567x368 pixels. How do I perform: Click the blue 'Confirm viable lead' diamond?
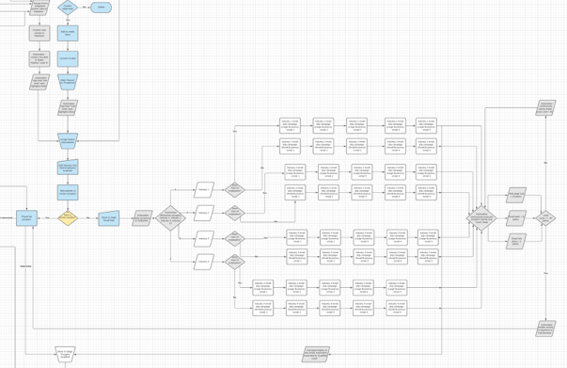68,8
